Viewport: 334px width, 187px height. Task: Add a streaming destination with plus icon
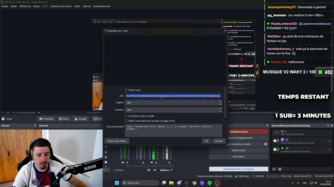[x=274, y=169]
